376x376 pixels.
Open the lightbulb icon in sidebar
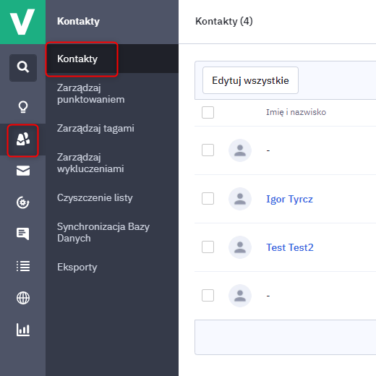coord(23,107)
